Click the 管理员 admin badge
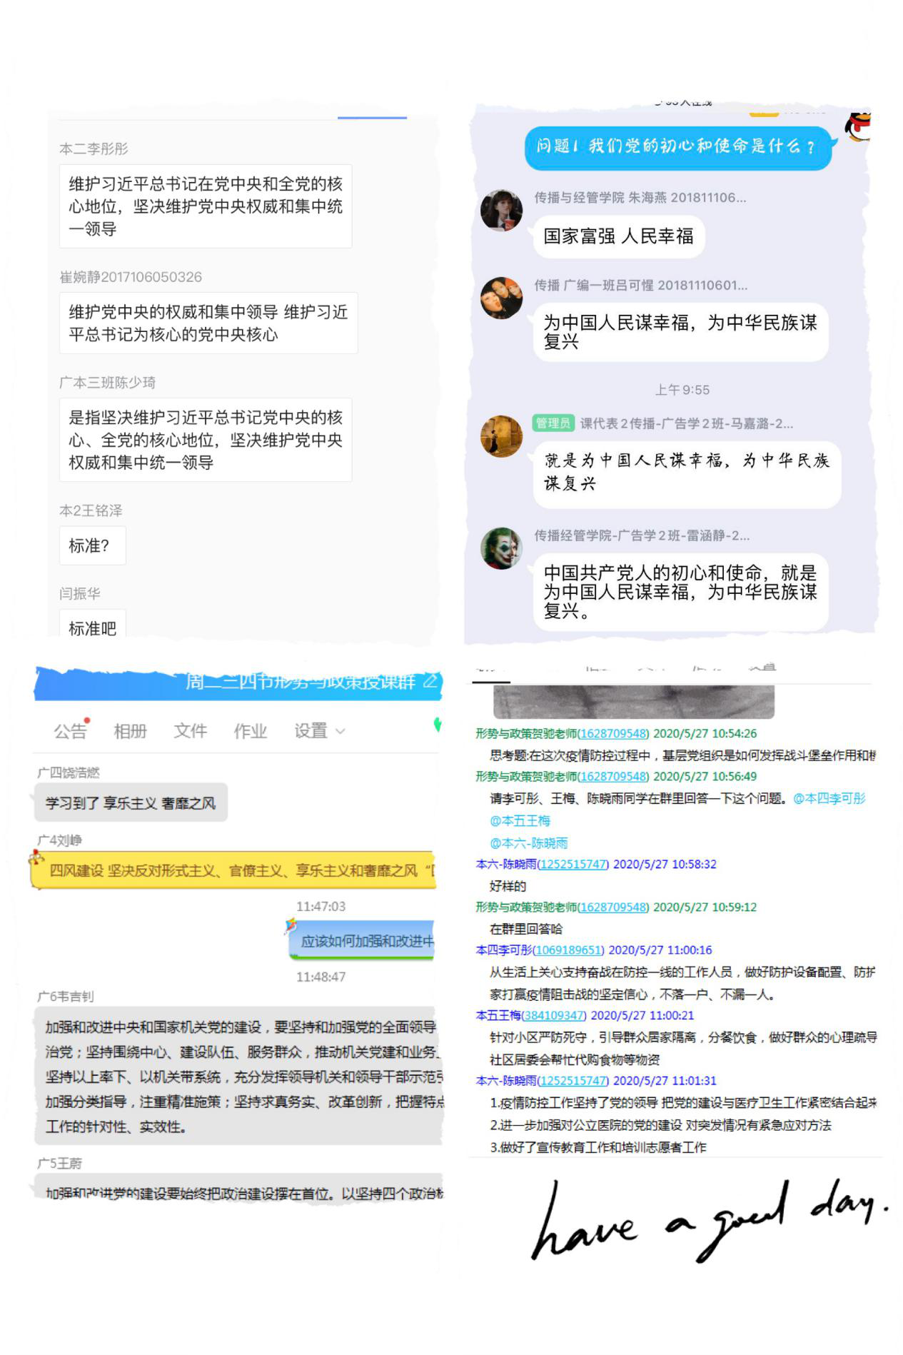 553,423
